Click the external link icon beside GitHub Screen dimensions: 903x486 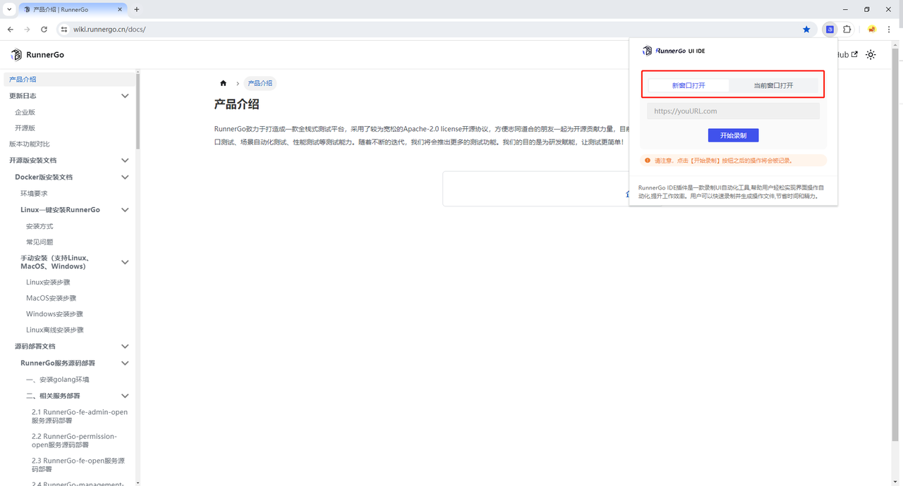[855, 54]
